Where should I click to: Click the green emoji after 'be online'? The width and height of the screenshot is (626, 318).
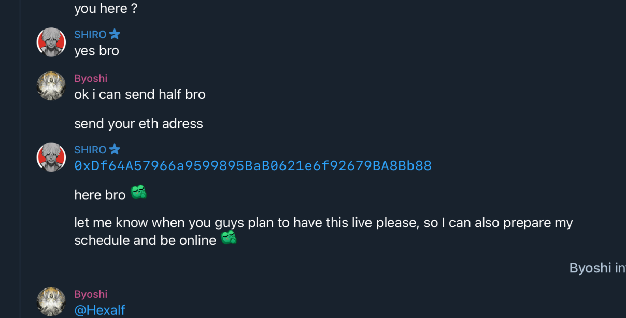click(x=229, y=238)
